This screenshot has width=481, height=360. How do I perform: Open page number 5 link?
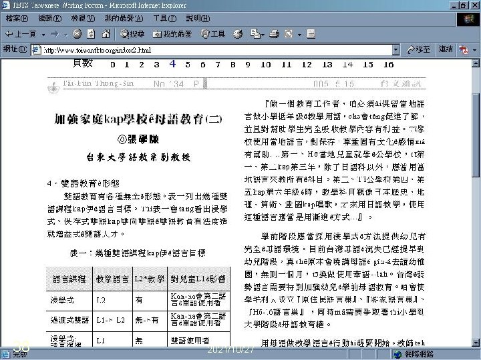point(188,65)
